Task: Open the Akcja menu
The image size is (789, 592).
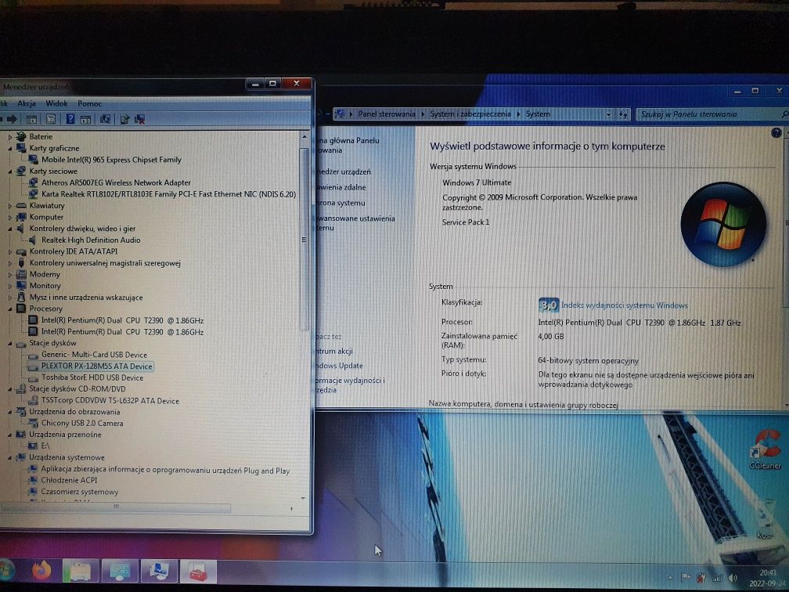Action: (x=27, y=103)
